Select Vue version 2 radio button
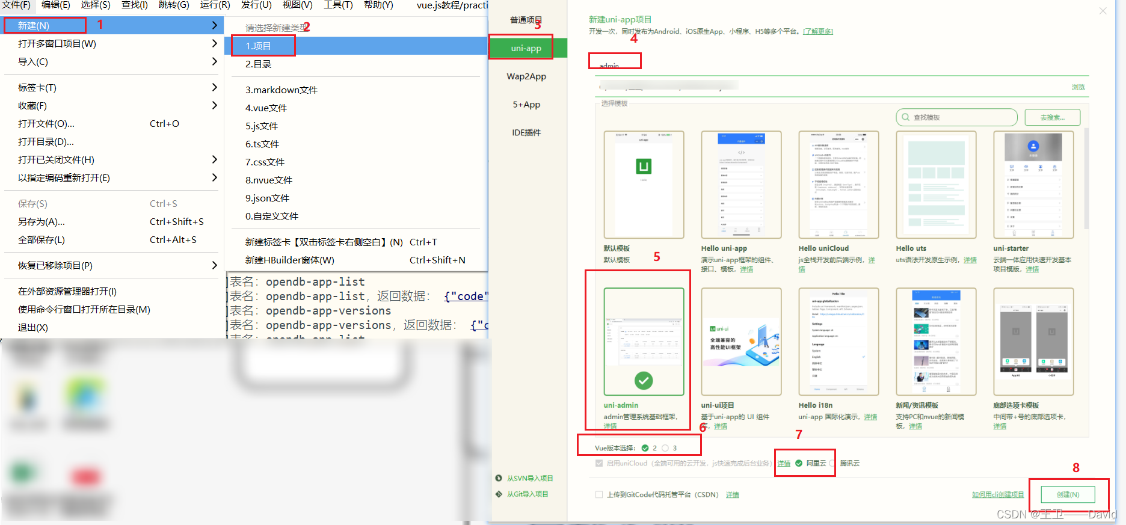Screen dimensions: 1126x525 click(645, 448)
